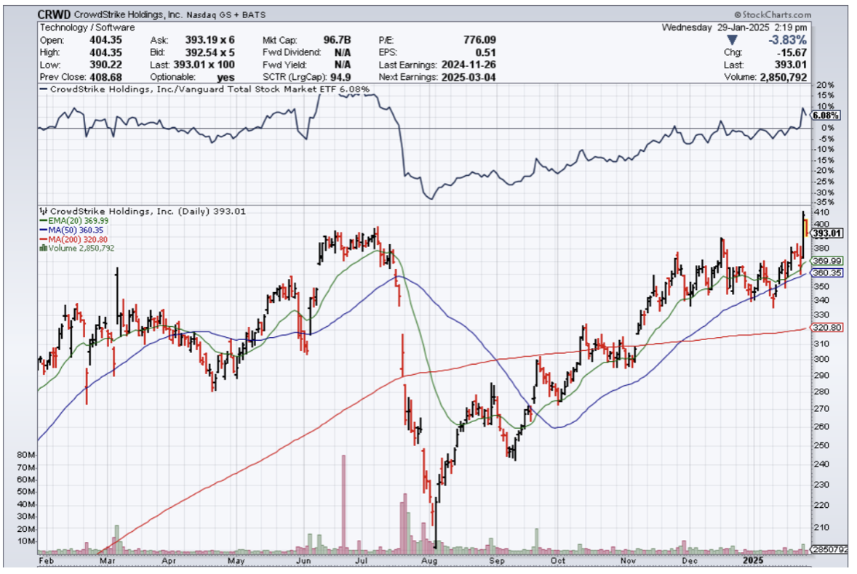
Task: Click the StockCharts.com copyright watermark
Action: click(772, 14)
